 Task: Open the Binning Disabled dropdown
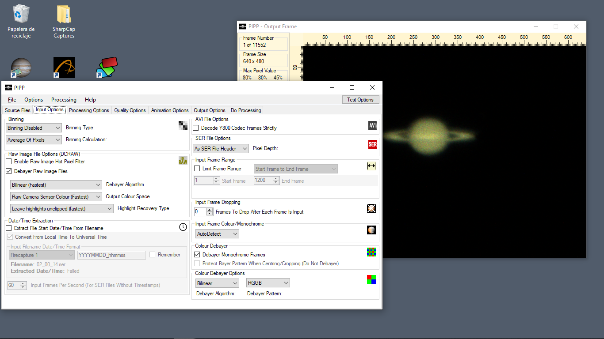point(34,128)
